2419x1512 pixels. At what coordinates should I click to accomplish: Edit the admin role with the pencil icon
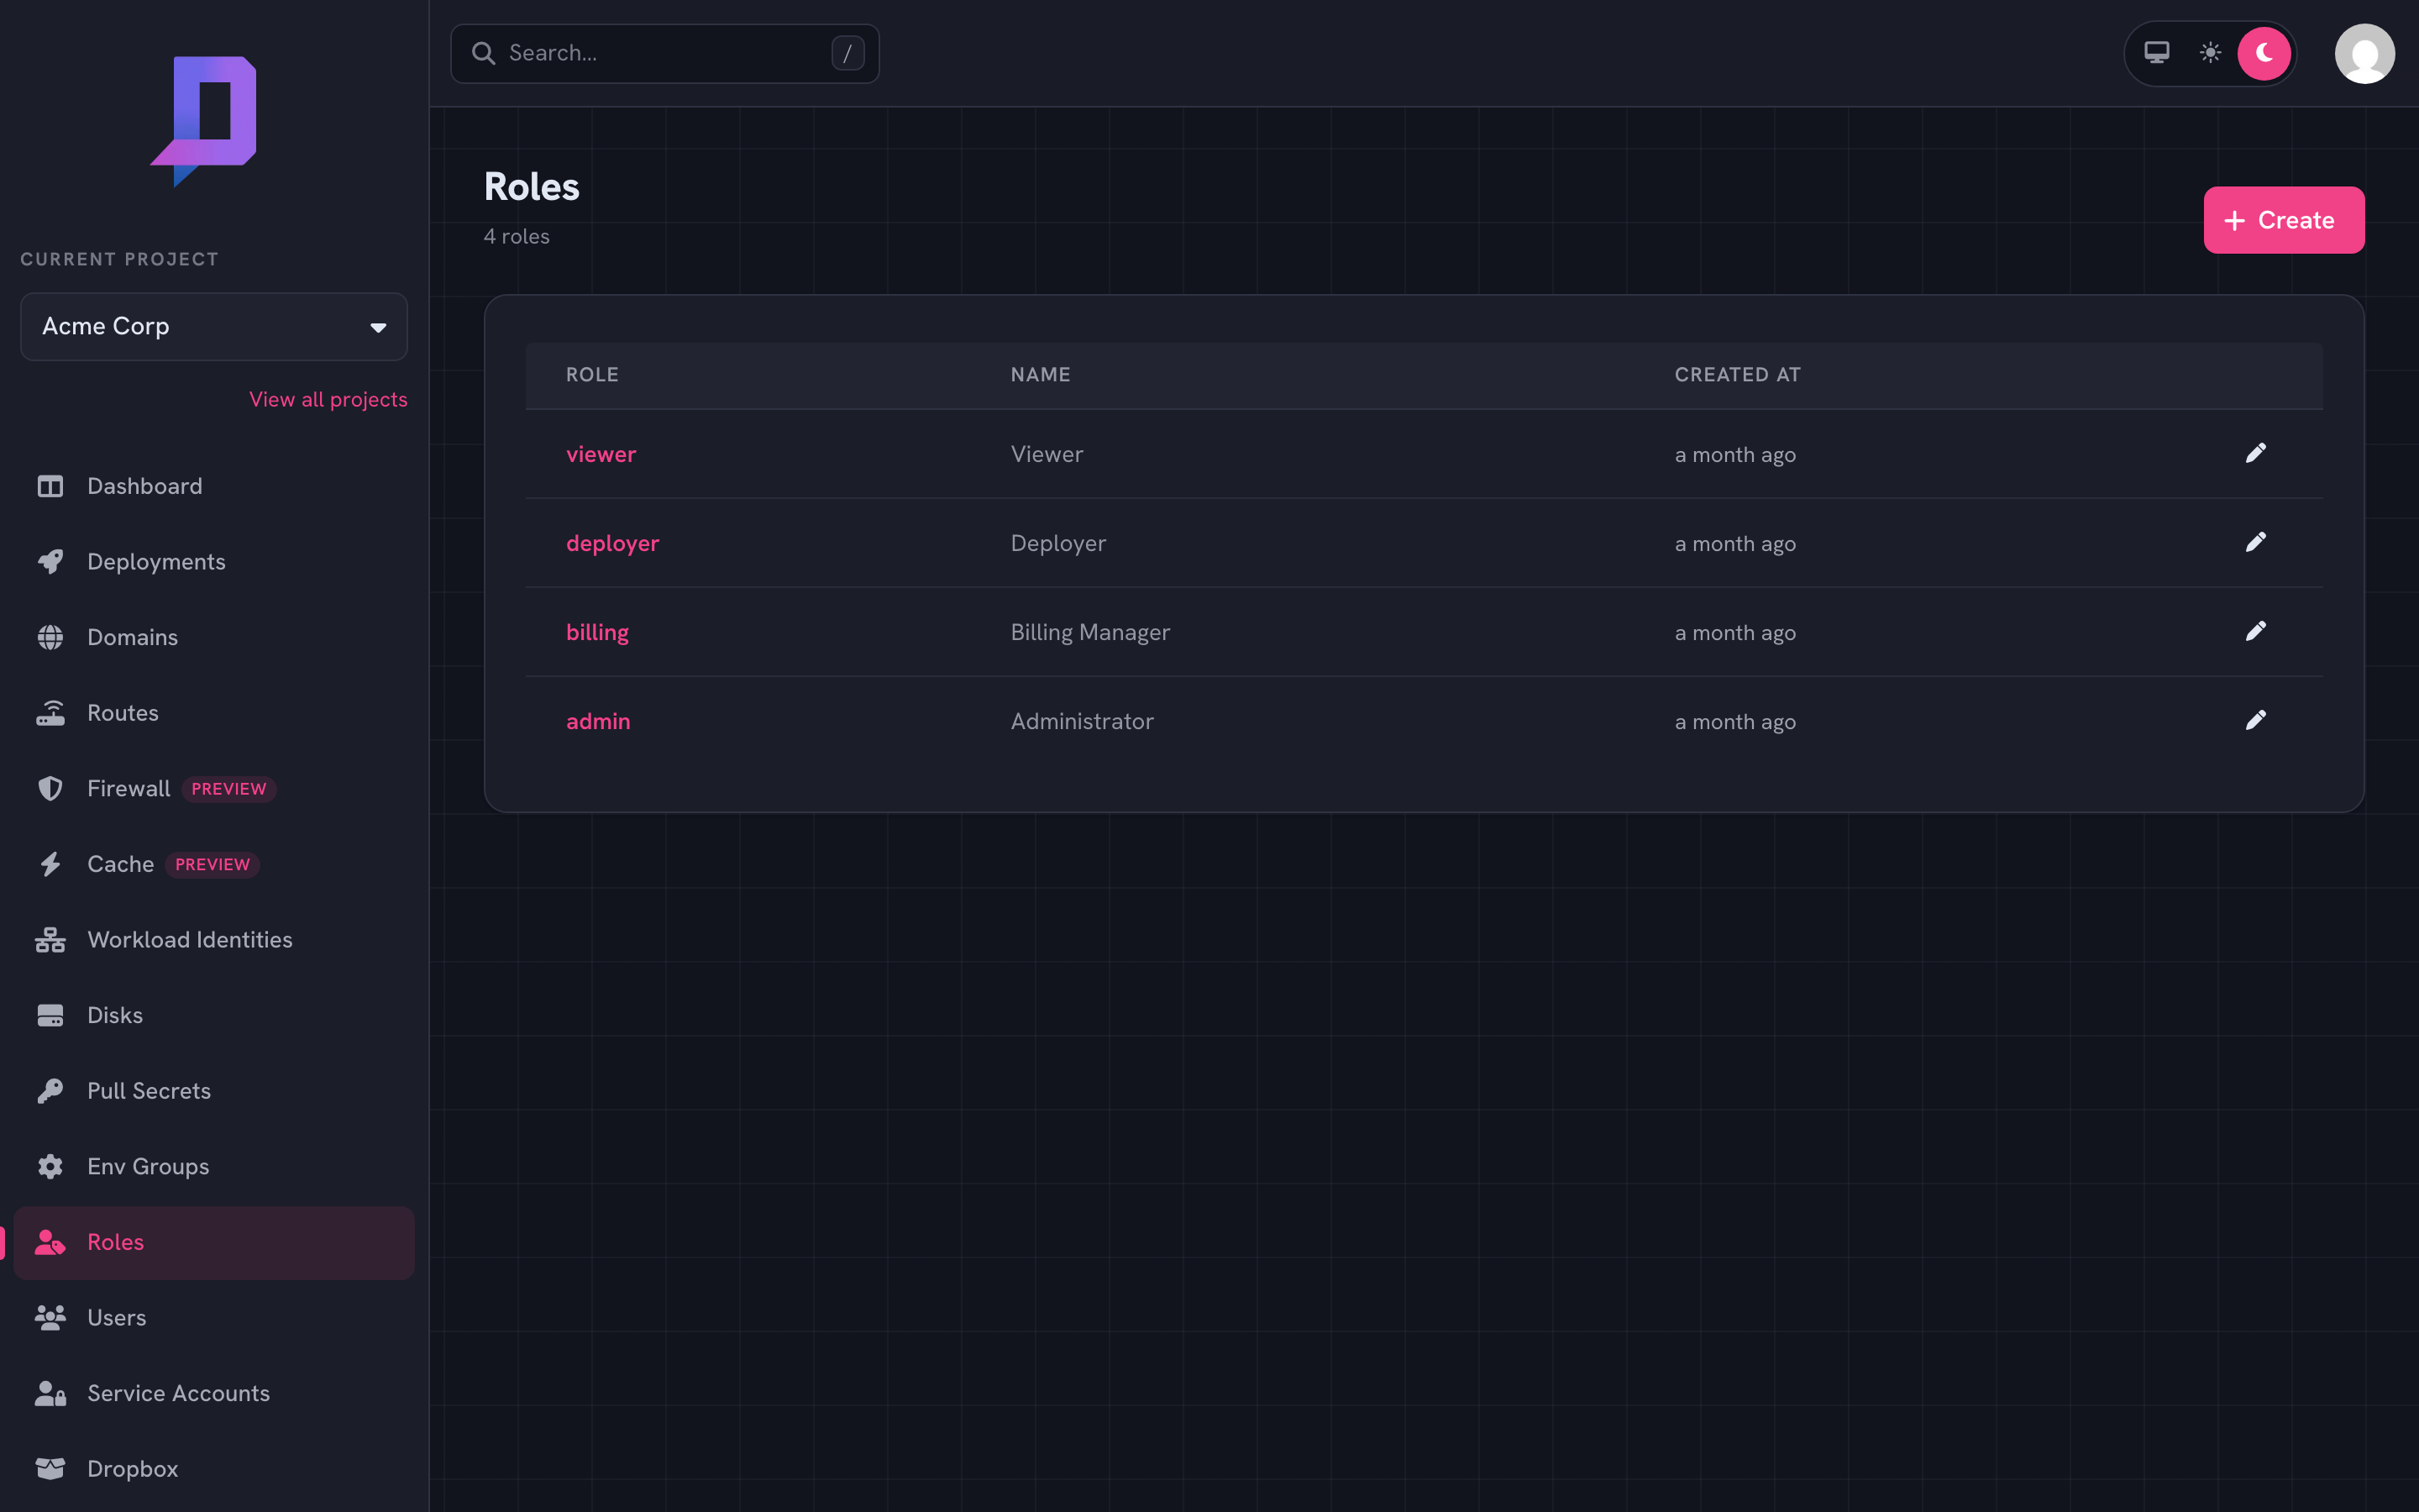(x=2255, y=721)
